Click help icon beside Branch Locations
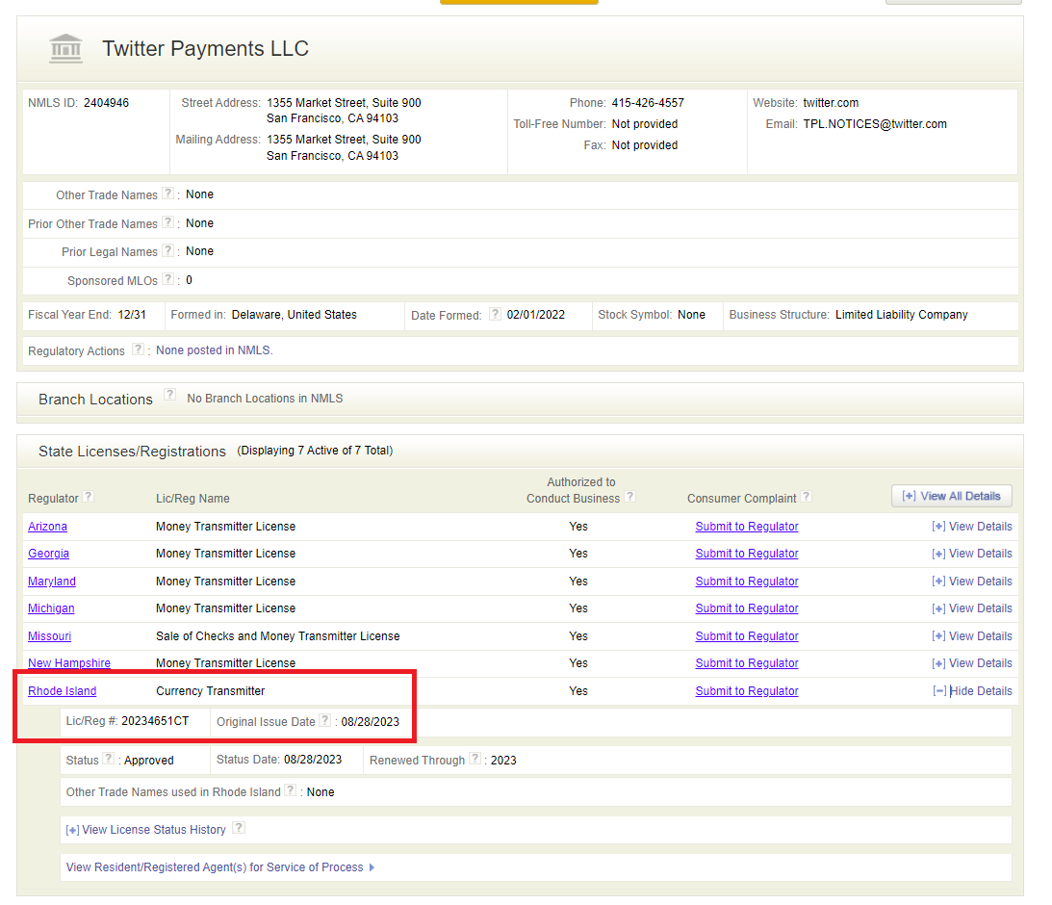This screenshot has height=905, width=1052. pyautogui.click(x=169, y=395)
